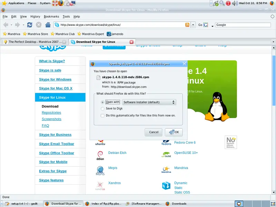This screenshot has width=276, height=207.
Task: Click the openSUSE logo icon
Action: [166, 155]
